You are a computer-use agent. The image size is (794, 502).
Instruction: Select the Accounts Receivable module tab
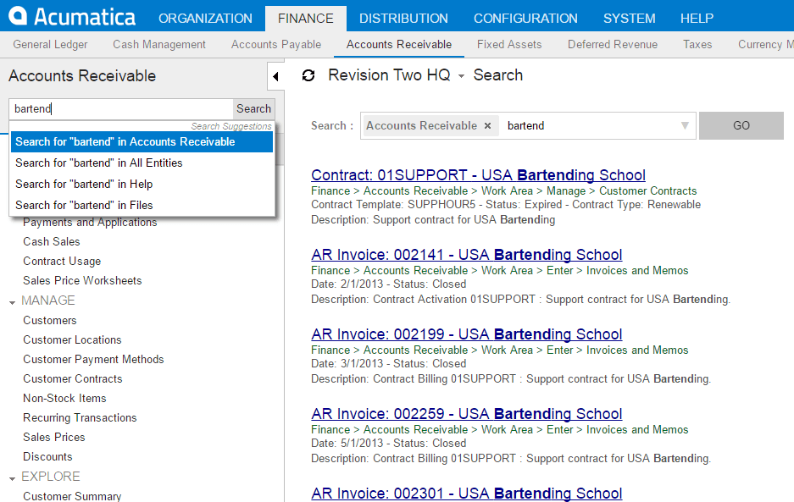point(399,45)
